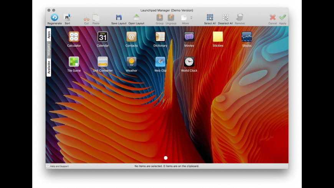Image resolution: width=334 pixels, height=188 pixels.
Task: Click the white page indicator dot
Action: pyautogui.click(x=165, y=158)
